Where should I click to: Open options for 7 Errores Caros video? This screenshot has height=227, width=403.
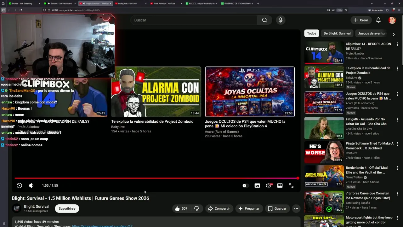point(397,194)
